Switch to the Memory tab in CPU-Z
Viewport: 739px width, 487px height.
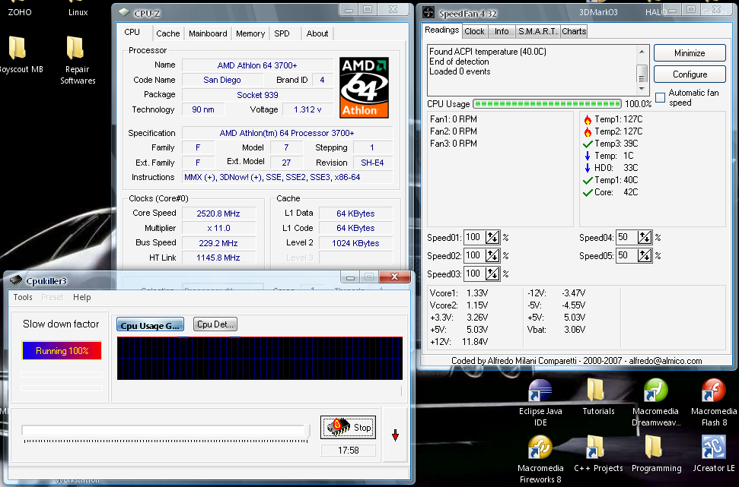[250, 33]
